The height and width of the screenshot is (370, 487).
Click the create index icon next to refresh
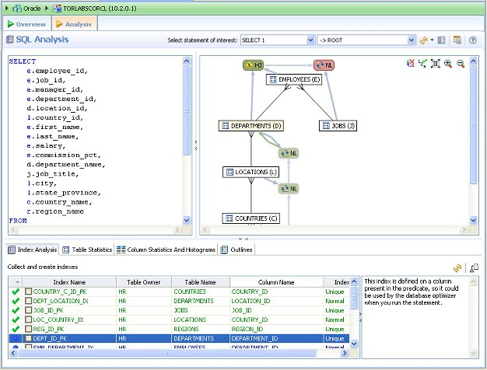tap(474, 268)
